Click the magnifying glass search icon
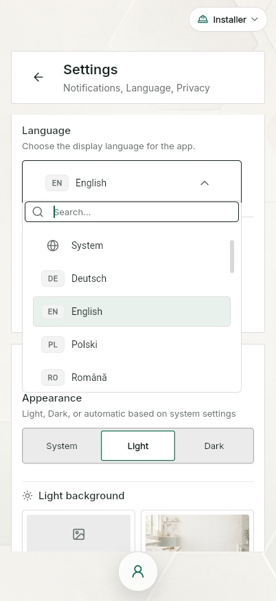Viewport: 276px width, 601px height. click(38, 212)
